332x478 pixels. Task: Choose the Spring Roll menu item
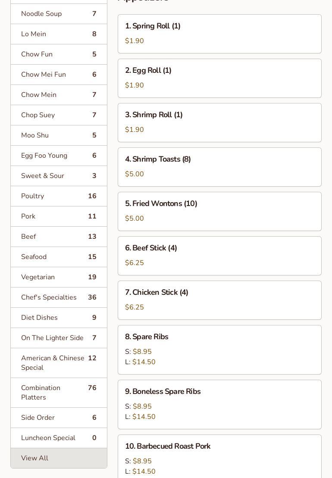pos(219,34)
